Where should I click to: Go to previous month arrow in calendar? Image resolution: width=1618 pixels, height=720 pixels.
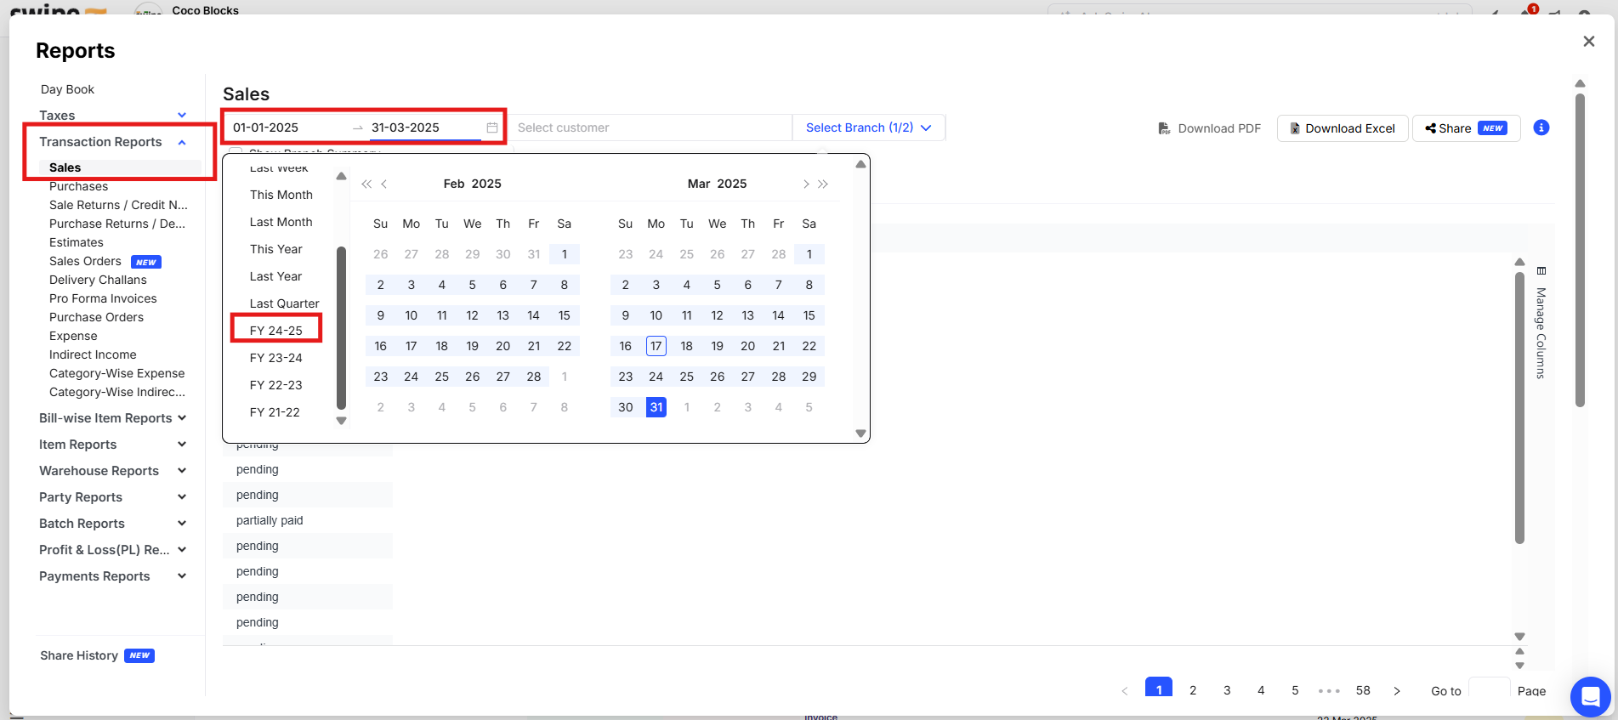[384, 184]
